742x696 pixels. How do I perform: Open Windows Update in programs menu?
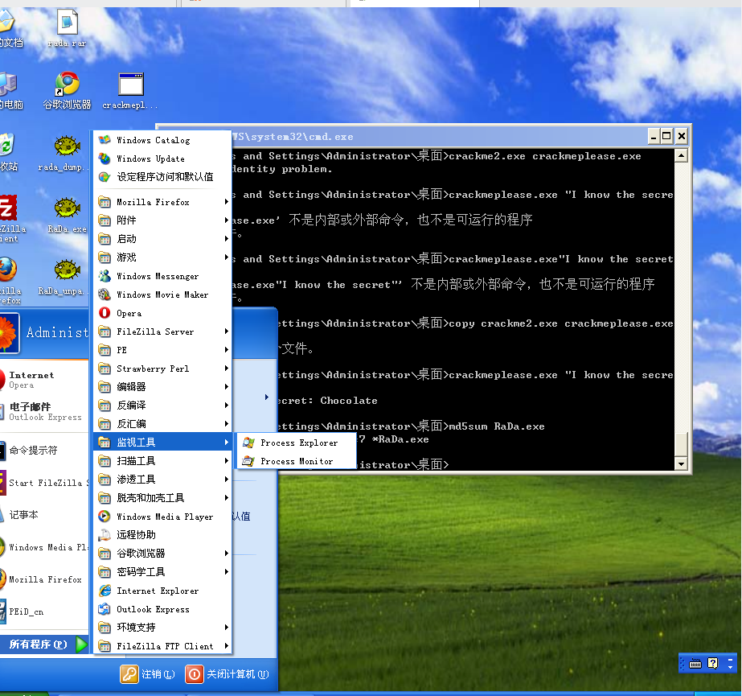coord(150,159)
